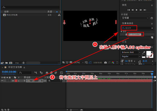Click the no-stroke color swatch

tap(147, 57)
